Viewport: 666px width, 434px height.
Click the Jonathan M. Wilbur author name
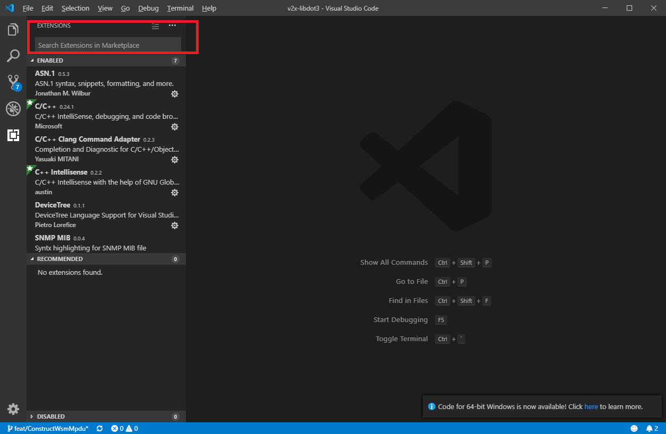pyautogui.click(x=63, y=93)
